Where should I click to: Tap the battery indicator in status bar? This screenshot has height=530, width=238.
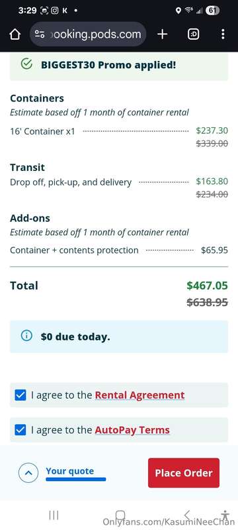point(212,11)
